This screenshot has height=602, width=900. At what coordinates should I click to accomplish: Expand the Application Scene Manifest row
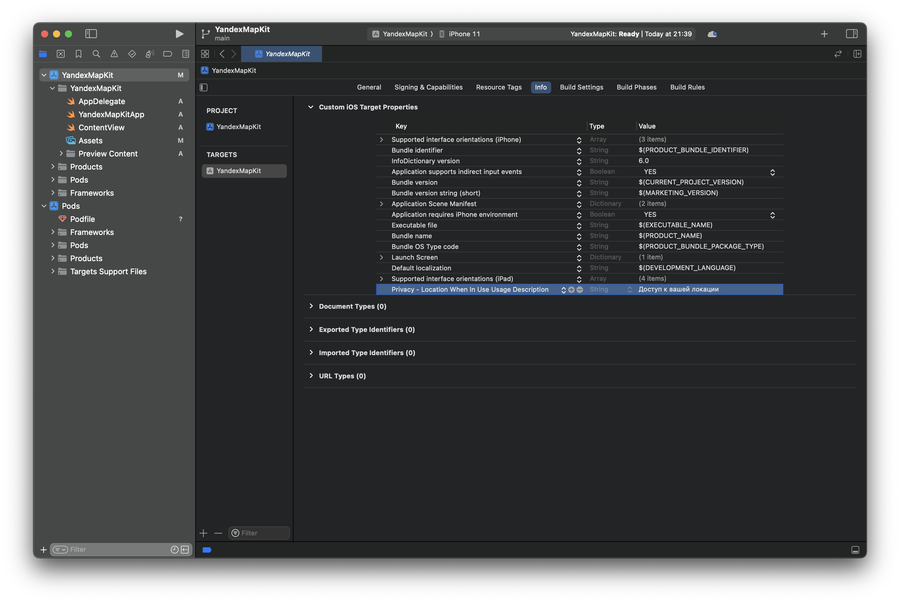pyautogui.click(x=382, y=204)
